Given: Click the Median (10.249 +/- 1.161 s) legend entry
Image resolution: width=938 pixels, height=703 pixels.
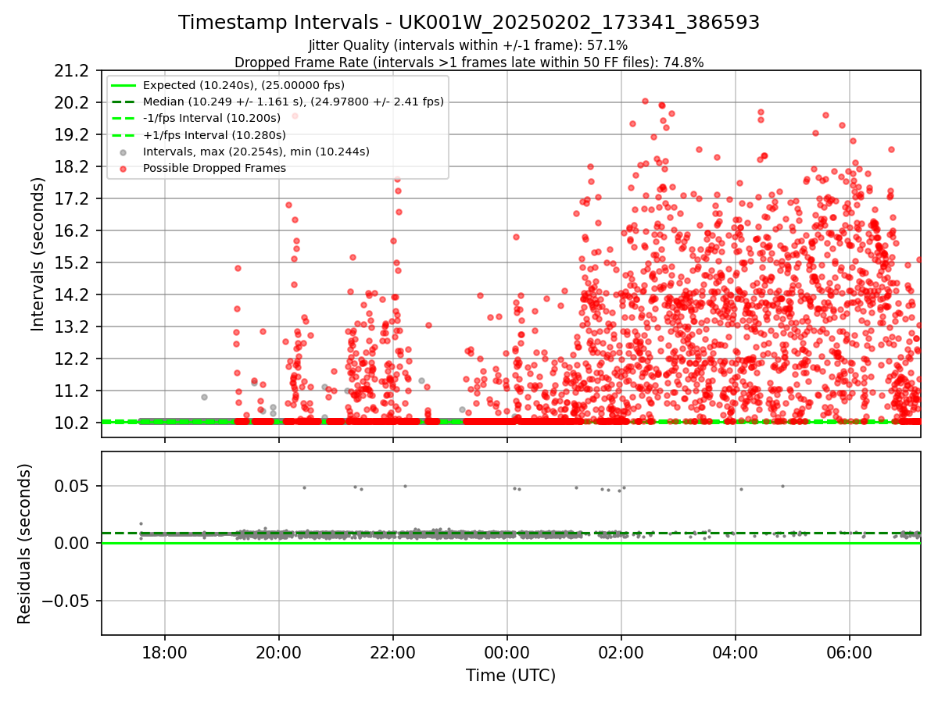Looking at the screenshot, I should [293, 102].
